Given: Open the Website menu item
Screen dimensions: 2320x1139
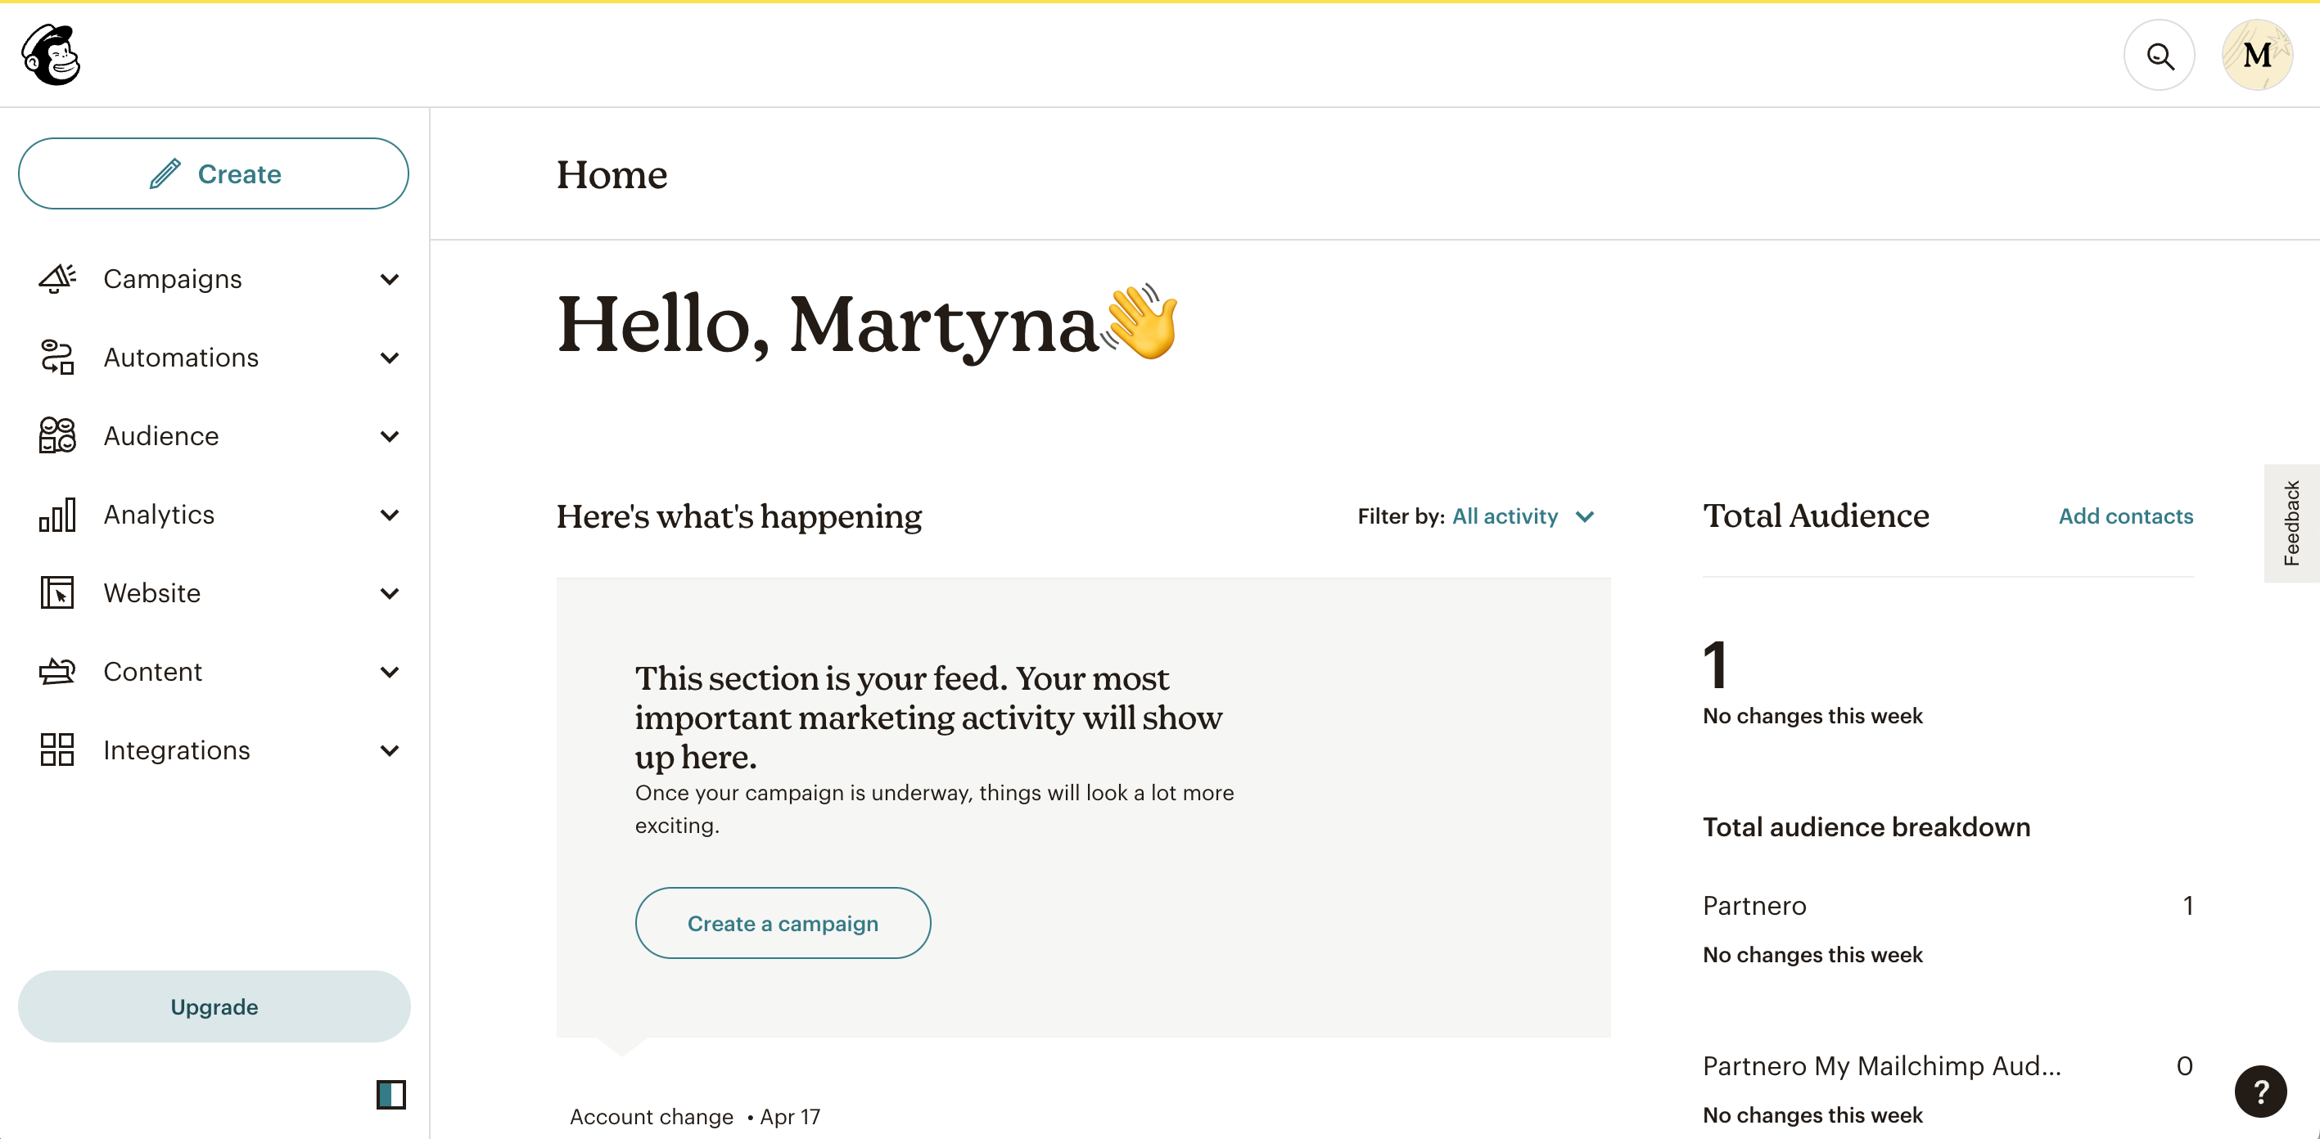Looking at the screenshot, I should coord(214,593).
